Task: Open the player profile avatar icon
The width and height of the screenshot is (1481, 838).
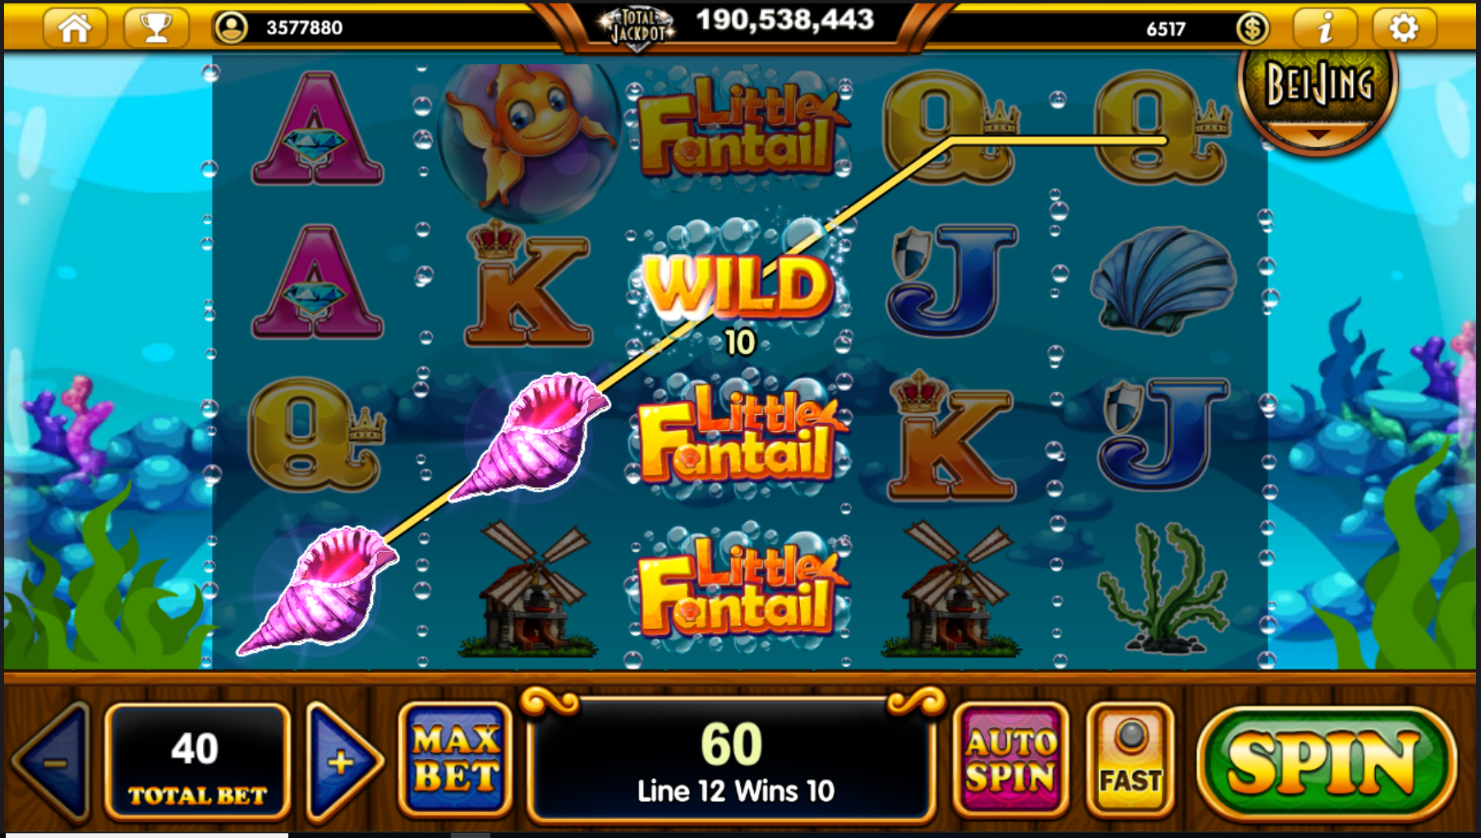Action: click(232, 28)
